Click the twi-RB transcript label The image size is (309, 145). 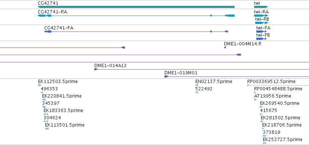[x=262, y=19]
